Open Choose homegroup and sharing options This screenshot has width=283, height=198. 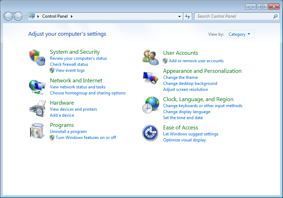(88, 93)
